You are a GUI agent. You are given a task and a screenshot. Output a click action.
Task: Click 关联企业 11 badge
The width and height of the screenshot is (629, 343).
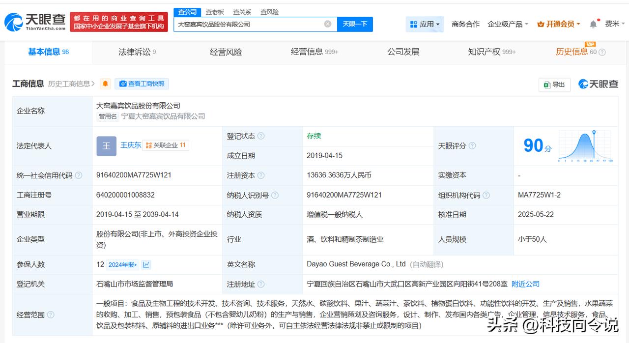click(166, 145)
